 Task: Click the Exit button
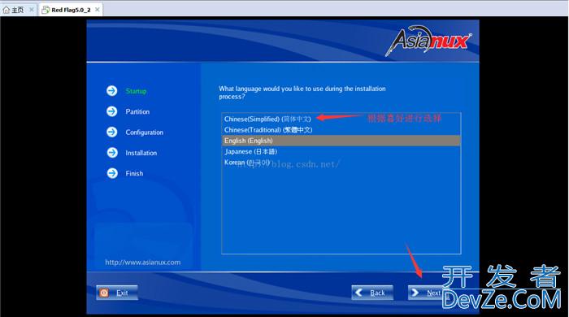coord(117,293)
